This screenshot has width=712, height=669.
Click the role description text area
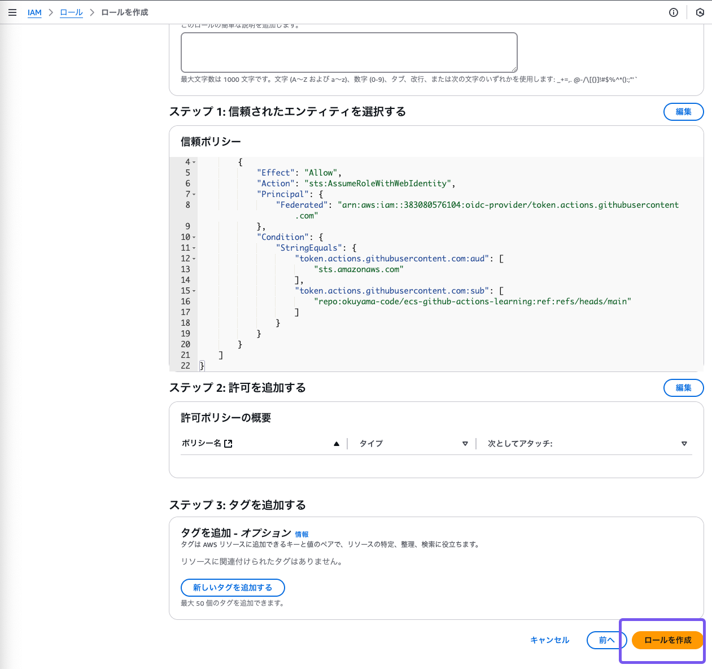click(349, 53)
